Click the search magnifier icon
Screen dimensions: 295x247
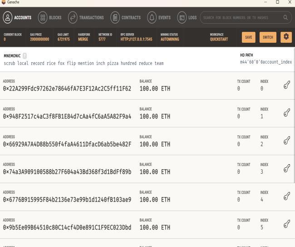pyautogui.click(x=285, y=18)
